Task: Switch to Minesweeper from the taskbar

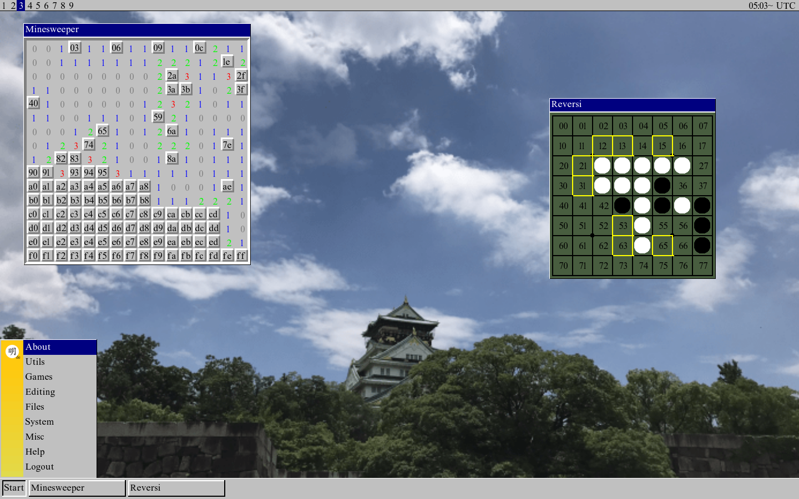Action: pos(77,488)
